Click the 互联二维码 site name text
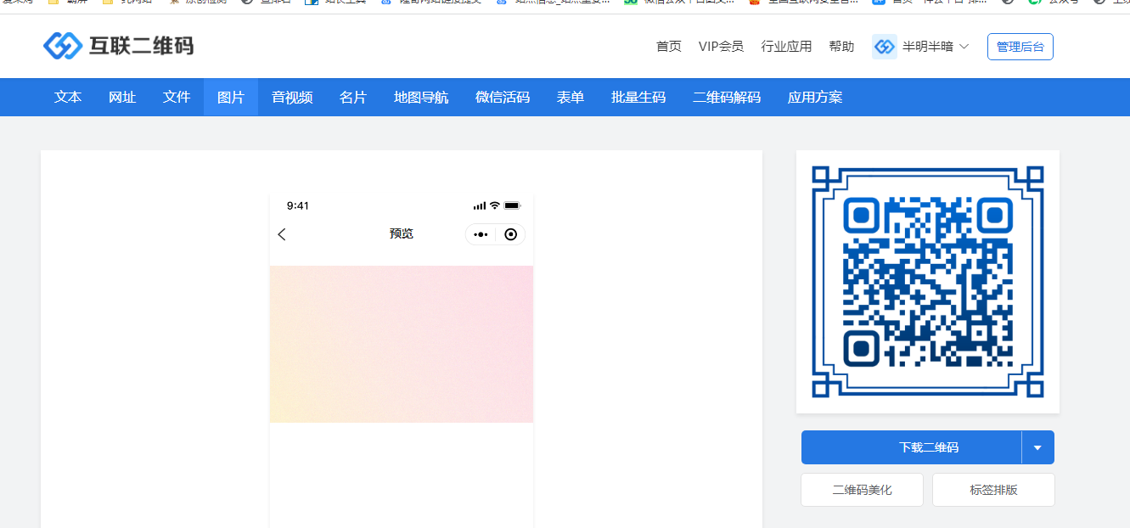The height and width of the screenshot is (528, 1130). click(x=141, y=46)
